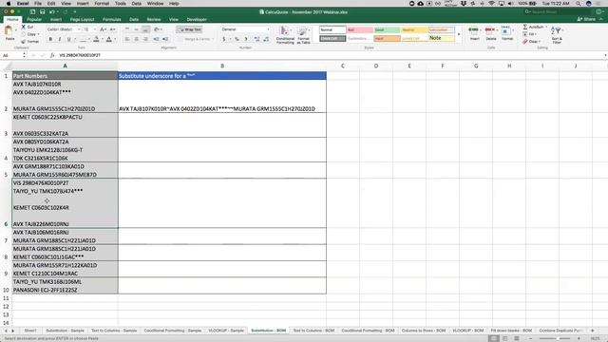Open Sort & Filter menu
Image resolution: width=608 pixels, height=342 pixels.
click(557, 34)
